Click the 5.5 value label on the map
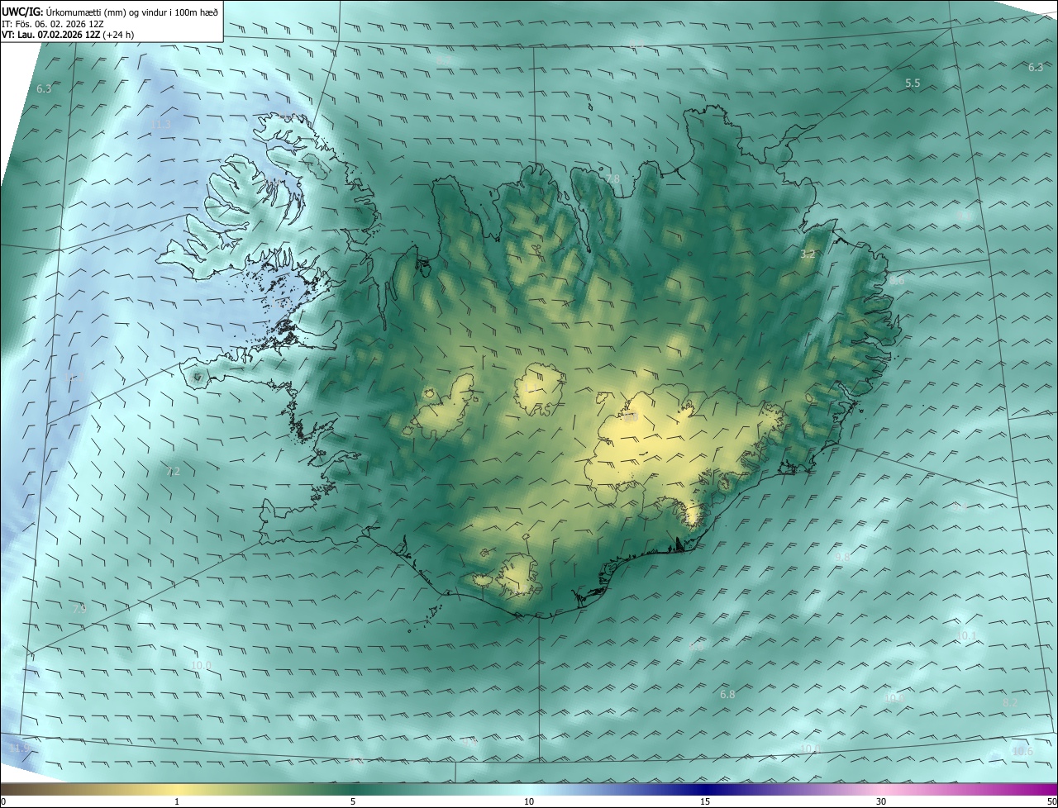 tap(913, 83)
